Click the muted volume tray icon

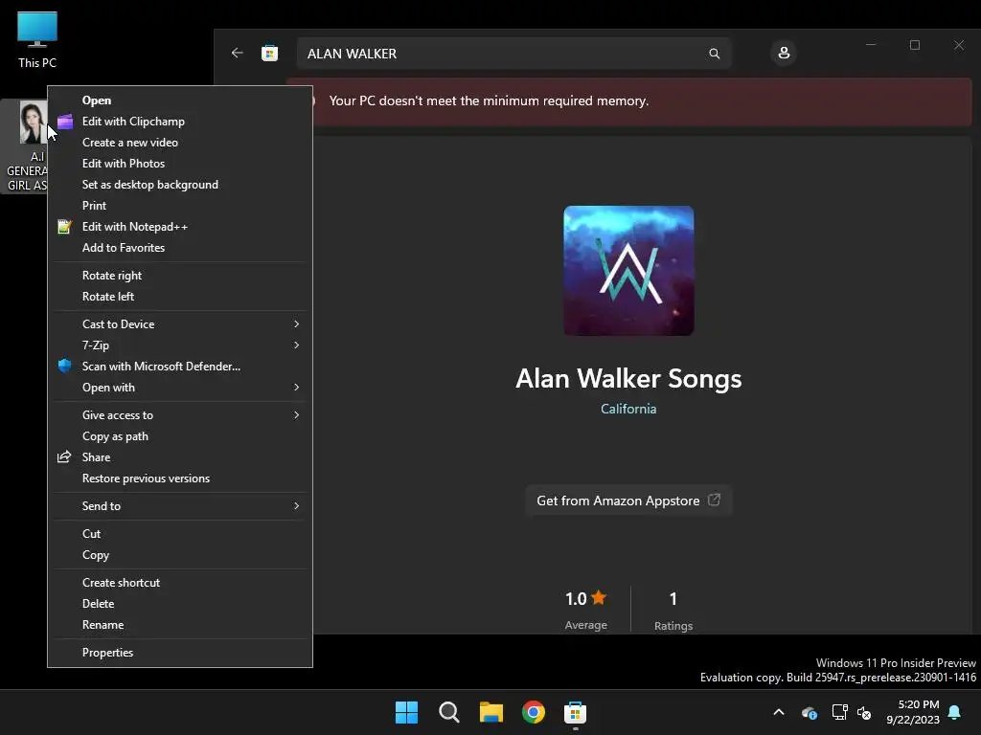(864, 712)
